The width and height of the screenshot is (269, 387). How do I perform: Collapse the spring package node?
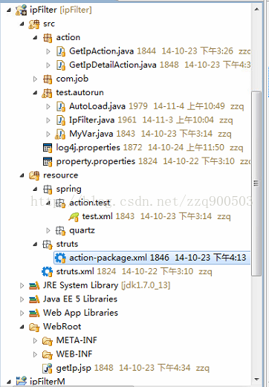36,189
